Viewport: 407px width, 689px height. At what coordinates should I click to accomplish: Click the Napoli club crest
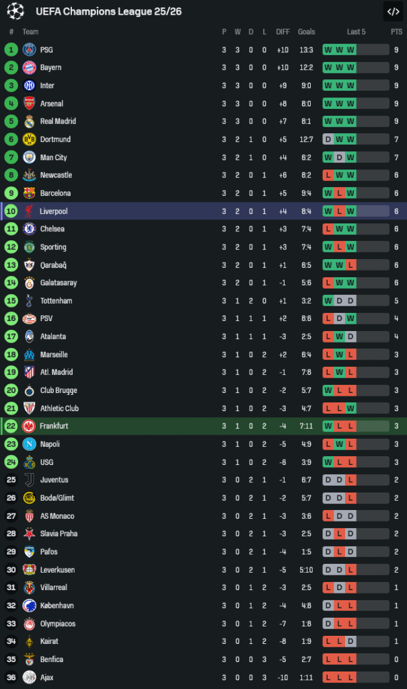(29, 444)
